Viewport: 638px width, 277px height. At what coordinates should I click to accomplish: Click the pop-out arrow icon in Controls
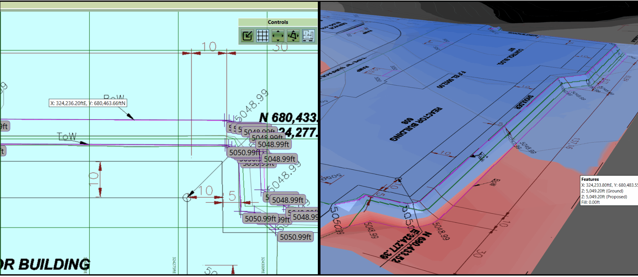(x=247, y=36)
